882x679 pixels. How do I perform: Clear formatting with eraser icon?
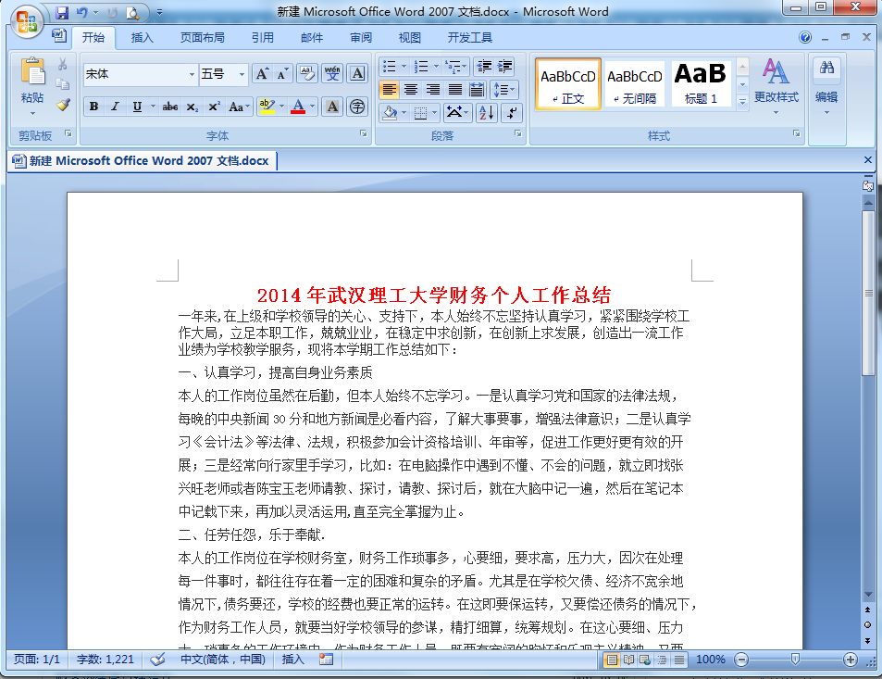(x=306, y=74)
